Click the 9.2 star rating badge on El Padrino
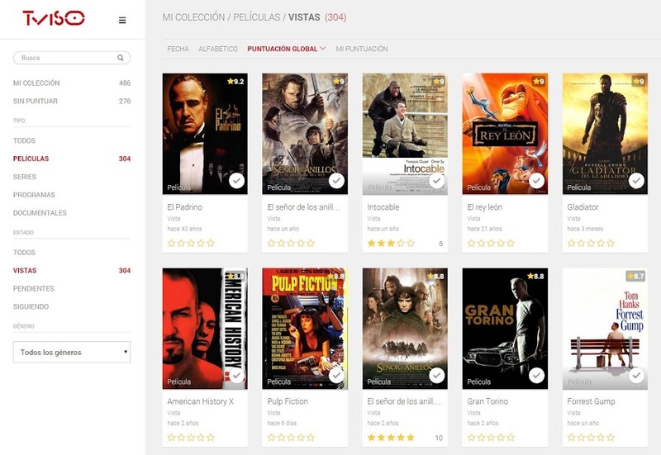The width and height of the screenshot is (661, 455). [x=235, y=81]
